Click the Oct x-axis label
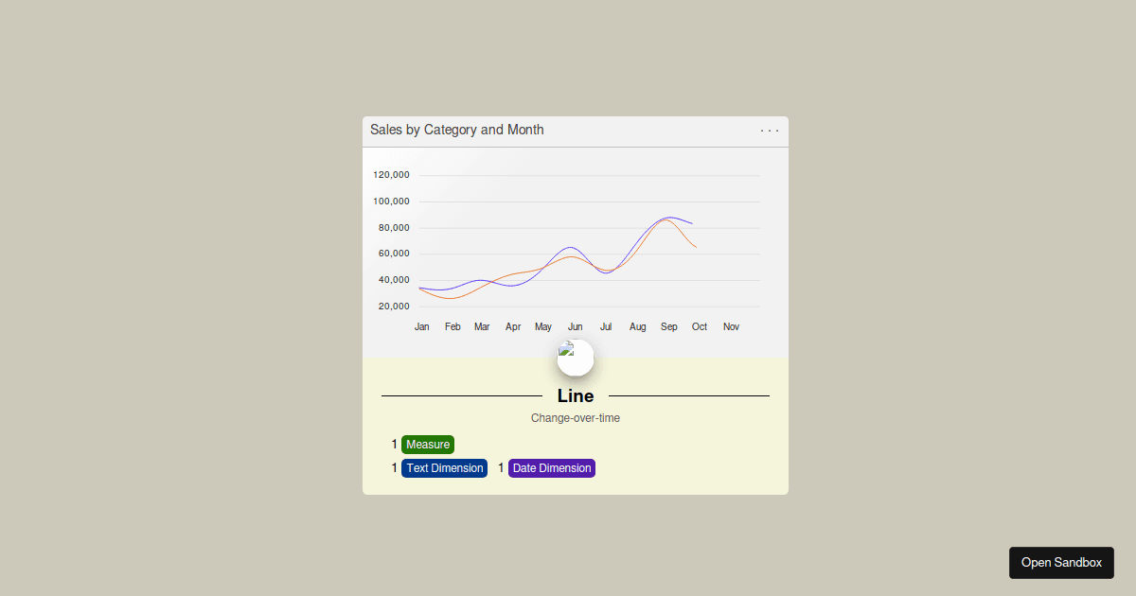1136x596 pixels. (x=700, y=326)
